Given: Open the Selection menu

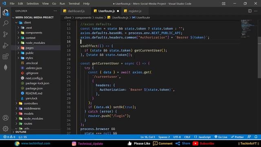Looking at the screenshot, I should coord(33,4).
